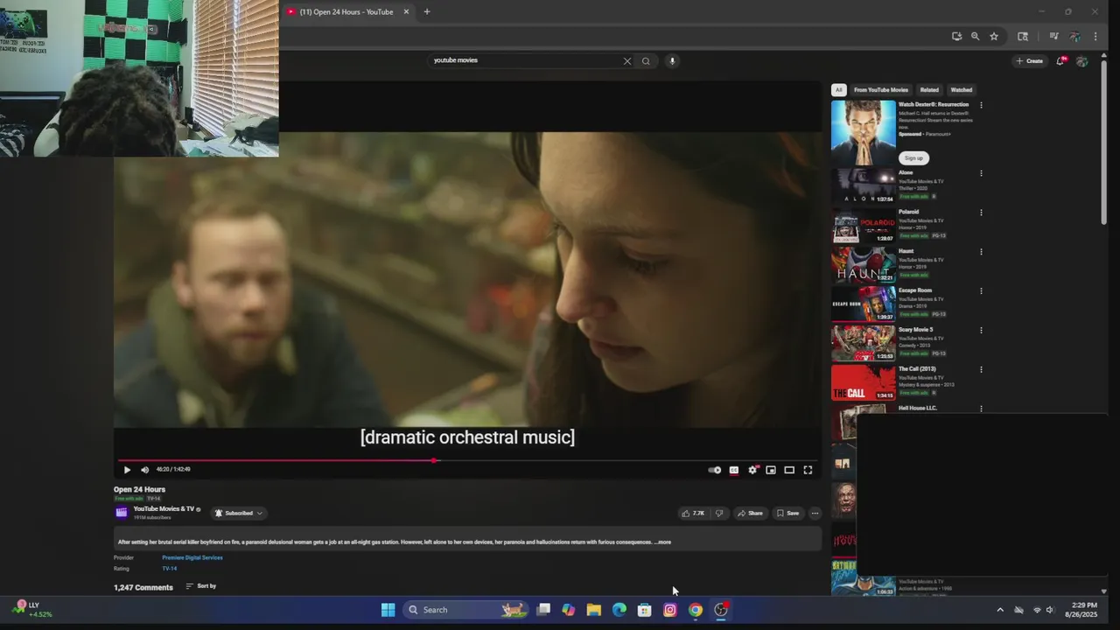Open the Dexter: Resurrection ad thumbnail

point(864,133)
